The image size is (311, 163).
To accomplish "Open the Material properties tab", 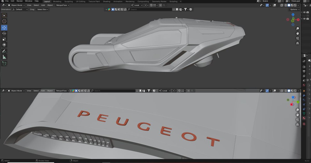I will [304, 118].
